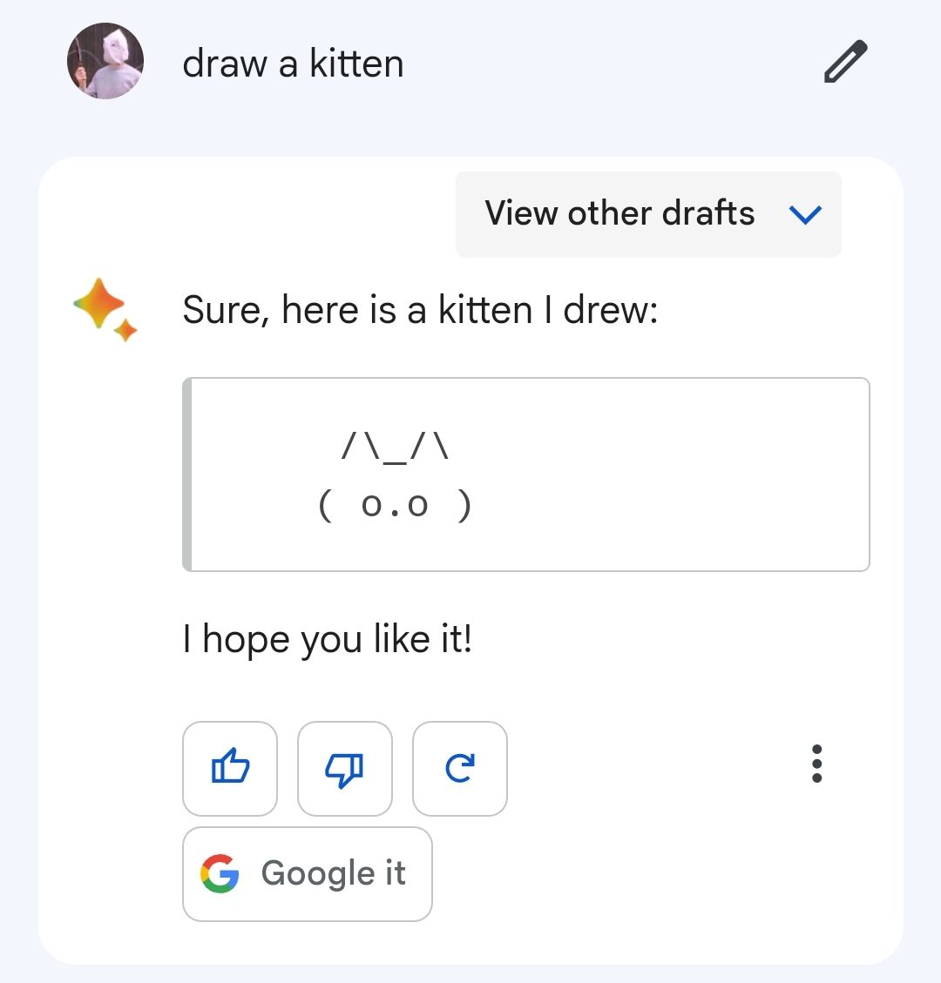941x983 pixels.
Task: Click the I hope you like it text
Action: tap(327, 639)
